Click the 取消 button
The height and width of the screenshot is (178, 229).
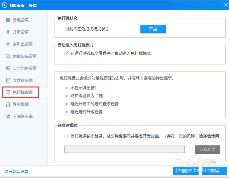215,171
